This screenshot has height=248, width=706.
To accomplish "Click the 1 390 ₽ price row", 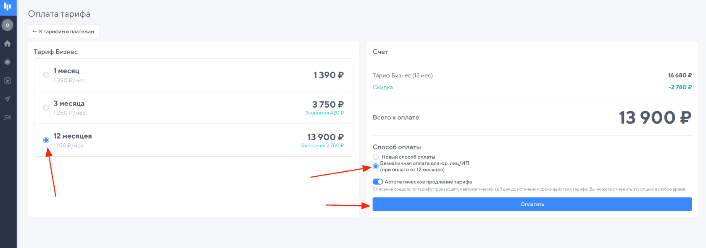I will pos(193,75).
